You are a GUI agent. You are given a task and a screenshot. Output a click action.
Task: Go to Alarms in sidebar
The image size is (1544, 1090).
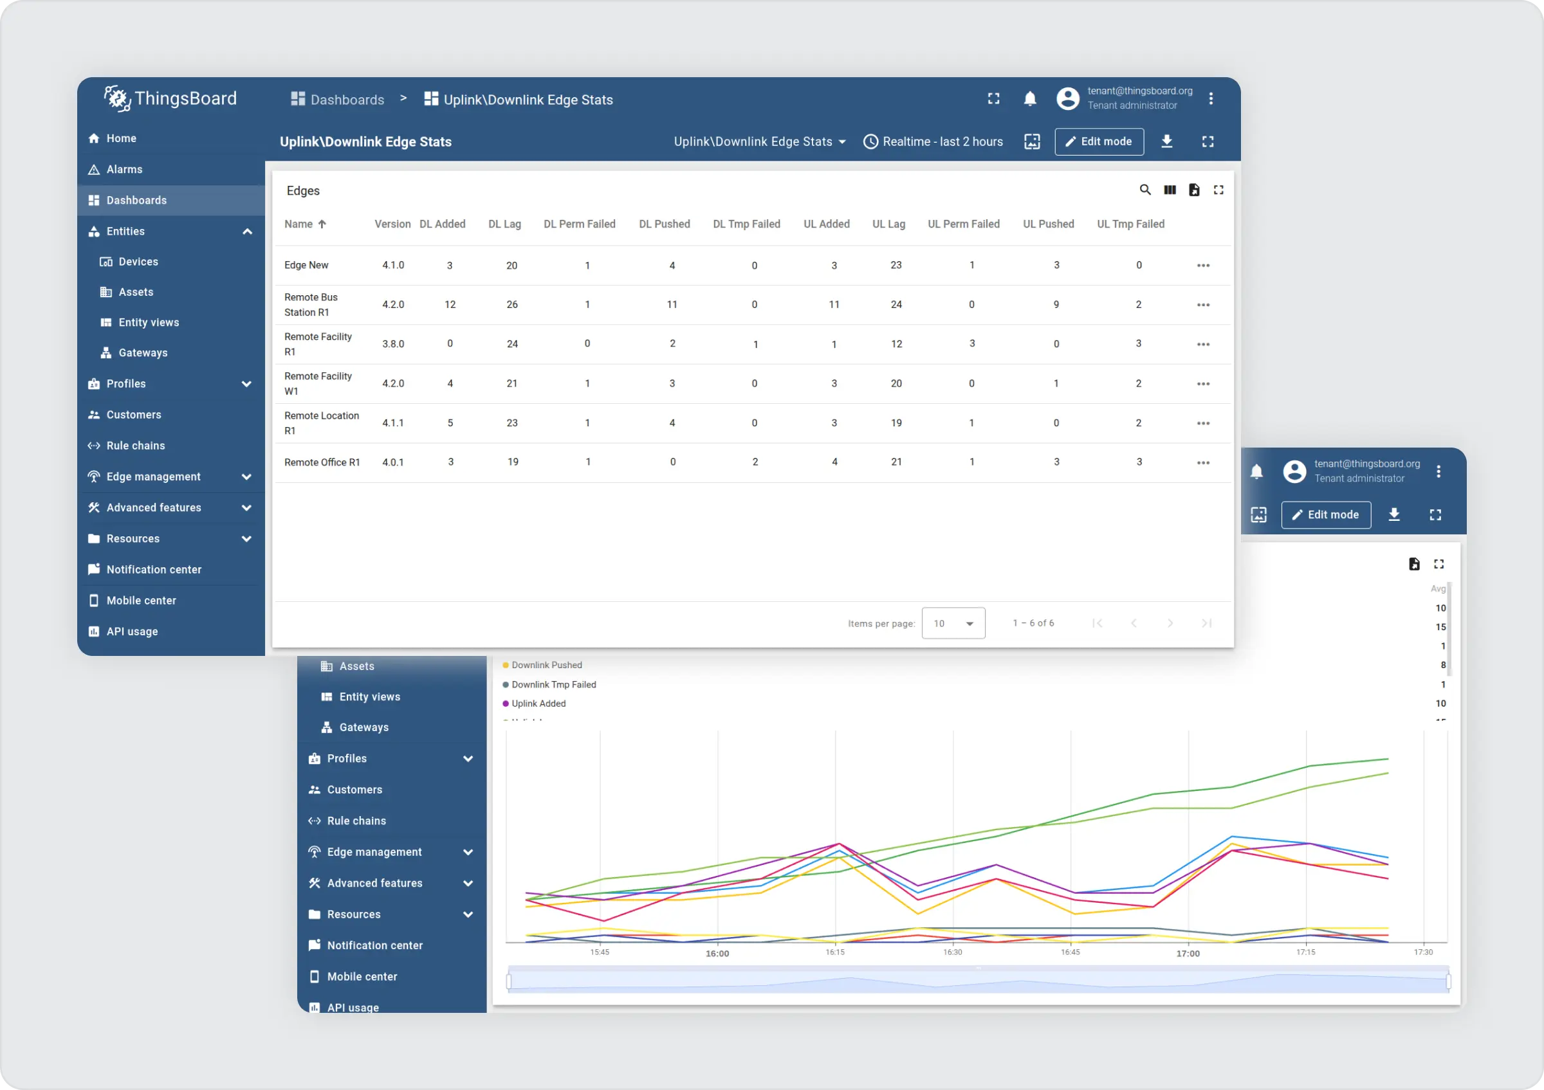[124, 169]
